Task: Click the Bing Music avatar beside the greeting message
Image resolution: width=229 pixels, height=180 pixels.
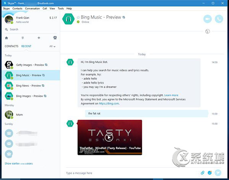Action: click(x=70, y=62)
